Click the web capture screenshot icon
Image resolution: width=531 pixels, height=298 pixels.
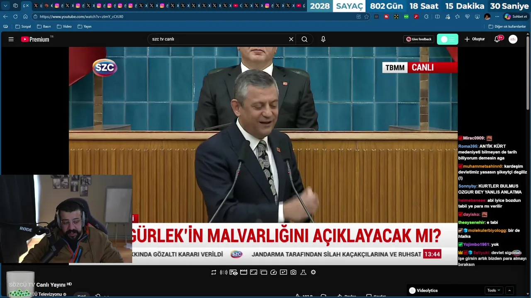click(x=477, y=17)
